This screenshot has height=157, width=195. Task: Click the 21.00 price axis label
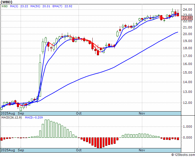(x=187, y=27)
